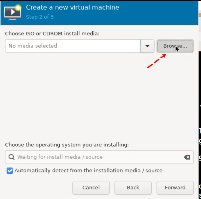This screenshot has width=201, height=199.
Task: Click the 'Create a new virtual machine' title
Action: (x=72, y=7)
